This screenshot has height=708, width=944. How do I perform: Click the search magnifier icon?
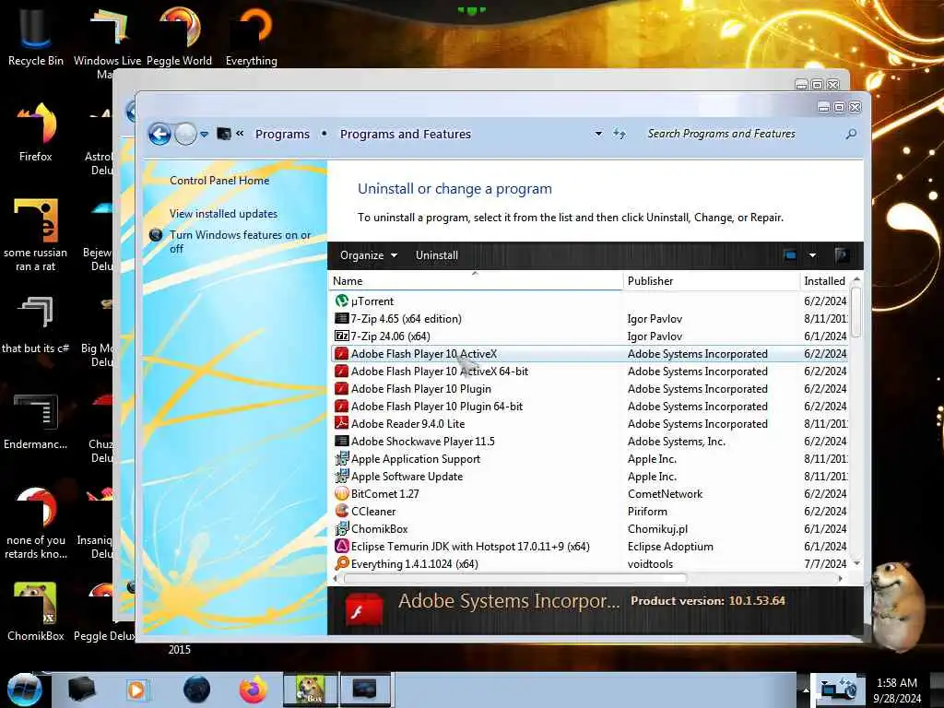[851, 134]
